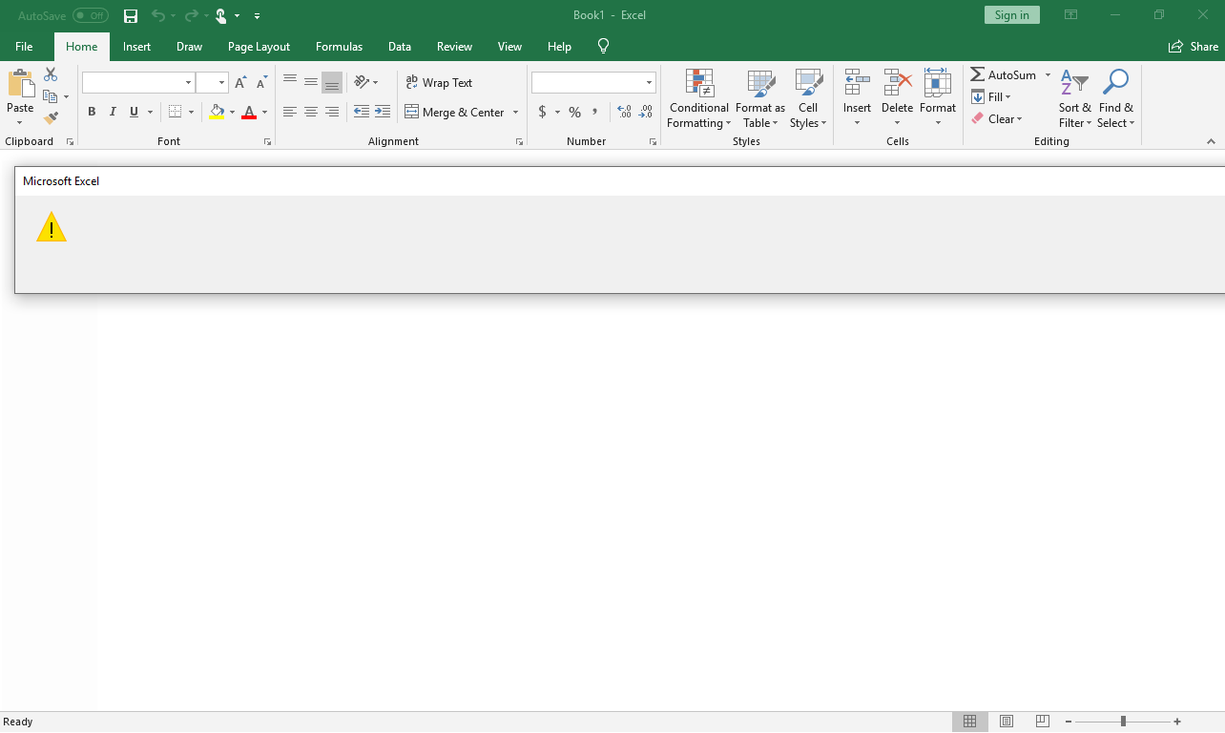This screenshot has width=1225, height=733.
Task: Click the Touch/Mouse Mode icon
Action: click(x=221, y=15)
